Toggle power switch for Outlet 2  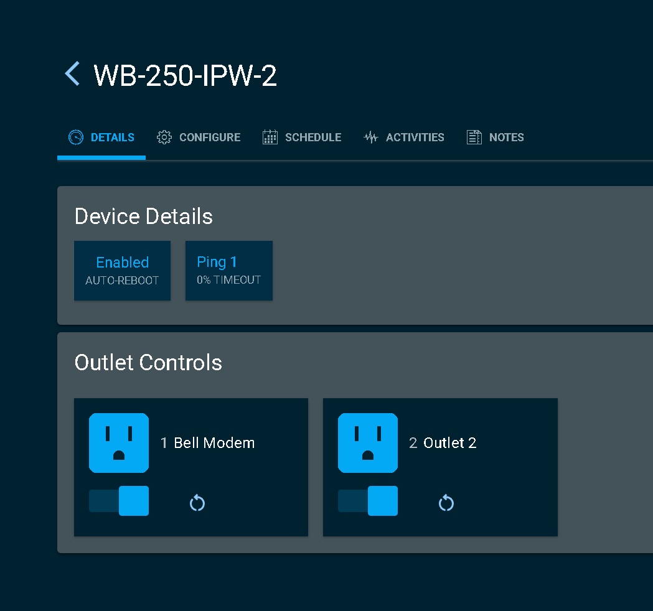(x=368, y=501)
